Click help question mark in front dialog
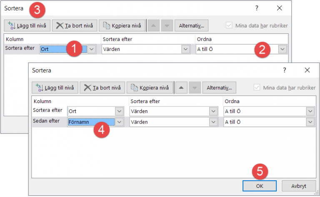 285,70
